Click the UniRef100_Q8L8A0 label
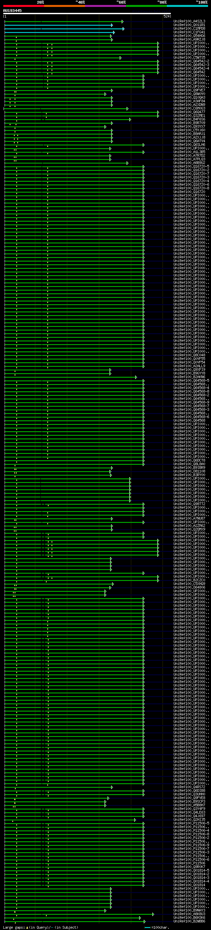The width and height of the screenshot is (211, 930). tap(189, 464)
